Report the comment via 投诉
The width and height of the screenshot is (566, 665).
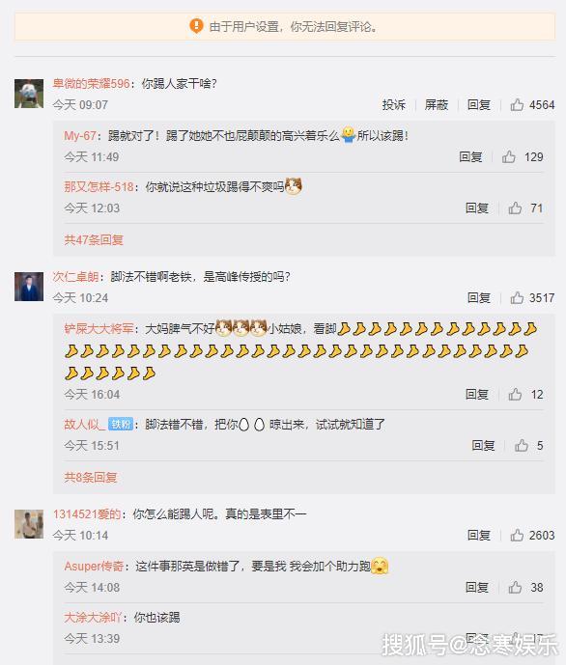394,105
